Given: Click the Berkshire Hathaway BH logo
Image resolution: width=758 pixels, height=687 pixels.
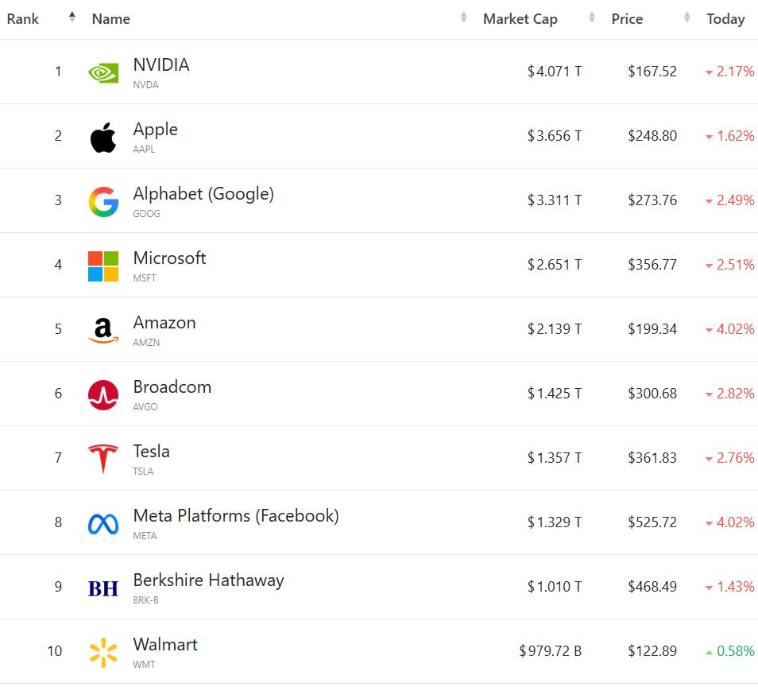Looking at the screenshot, I should pos(103,588).
